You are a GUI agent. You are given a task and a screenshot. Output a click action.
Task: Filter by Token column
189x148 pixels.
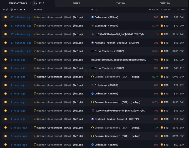coord(161,9)
